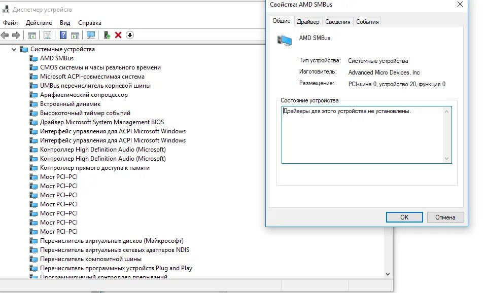486x293 pixels.
Task: Click the PCI-шина 0 location text
Action: (x=397, y=84)
